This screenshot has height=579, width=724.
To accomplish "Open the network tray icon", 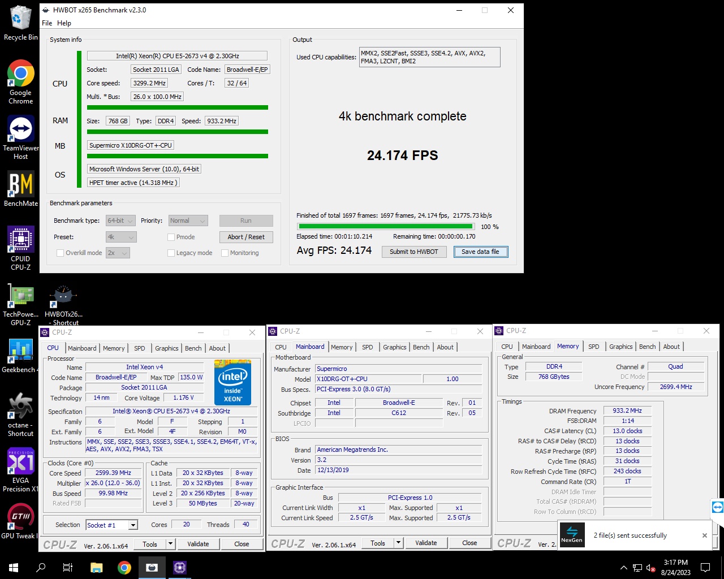I will [637, 568].
